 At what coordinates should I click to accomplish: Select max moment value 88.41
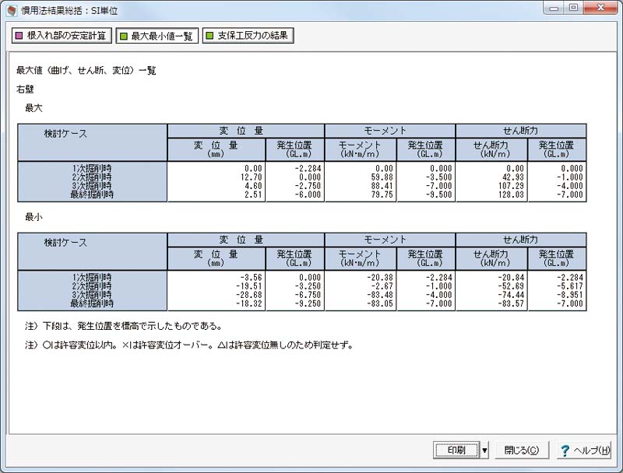point(382,186)
